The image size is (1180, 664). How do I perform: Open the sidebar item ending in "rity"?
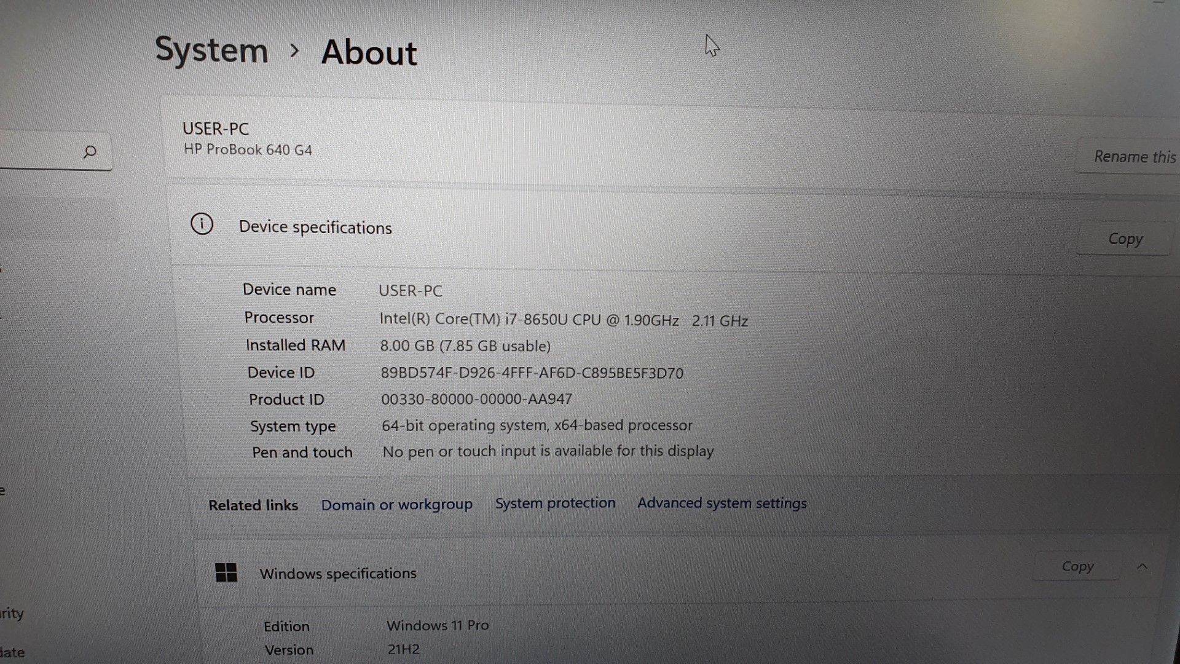[x=12, y=613]
